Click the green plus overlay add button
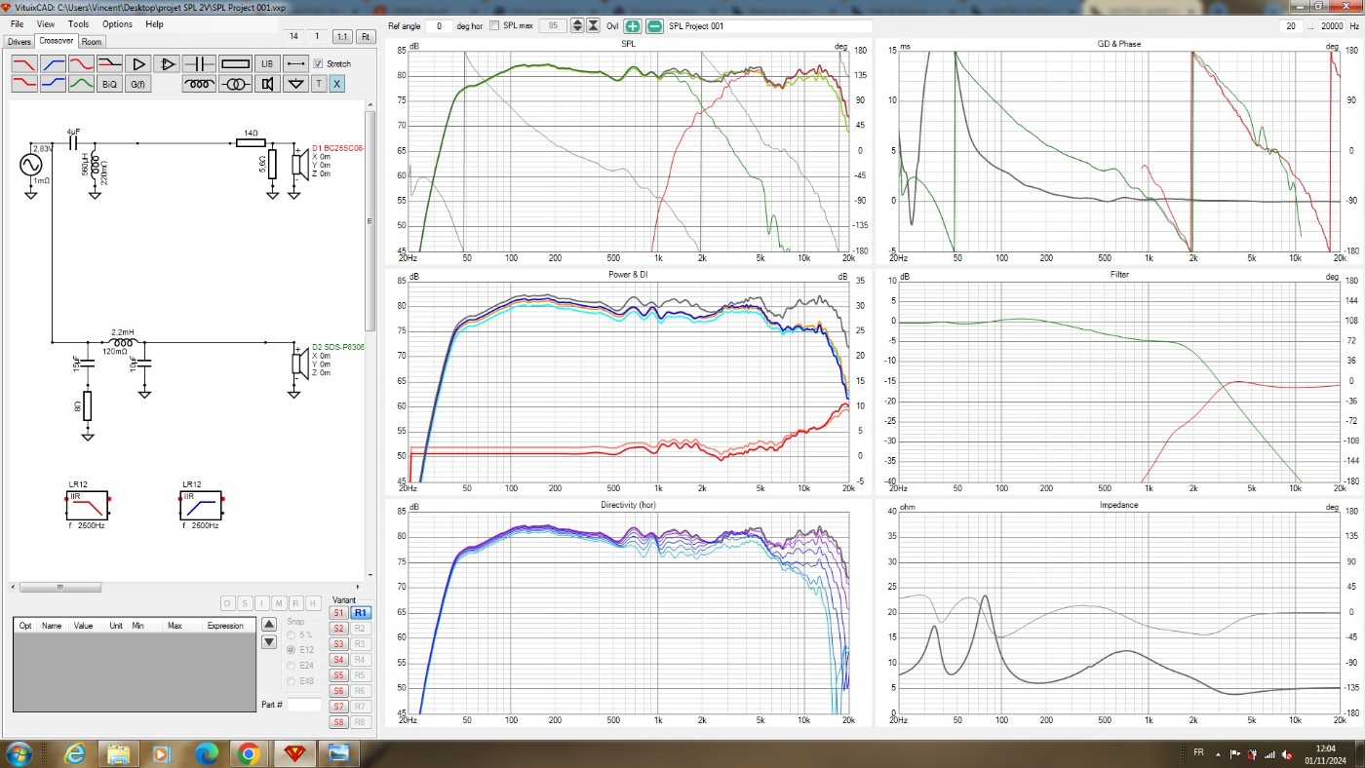1365x768 pixels. click(633, 26)
